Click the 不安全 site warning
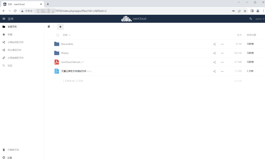The width and height of the screenshot is (265, 159). tap(27, 11)
